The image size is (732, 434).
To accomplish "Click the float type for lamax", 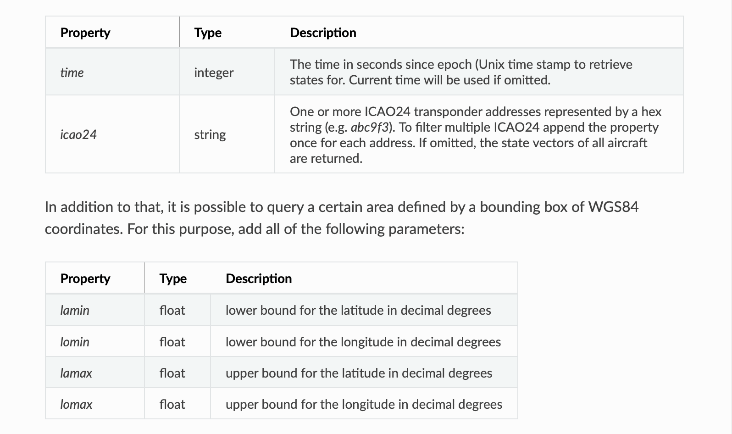I will click(172, 373).
